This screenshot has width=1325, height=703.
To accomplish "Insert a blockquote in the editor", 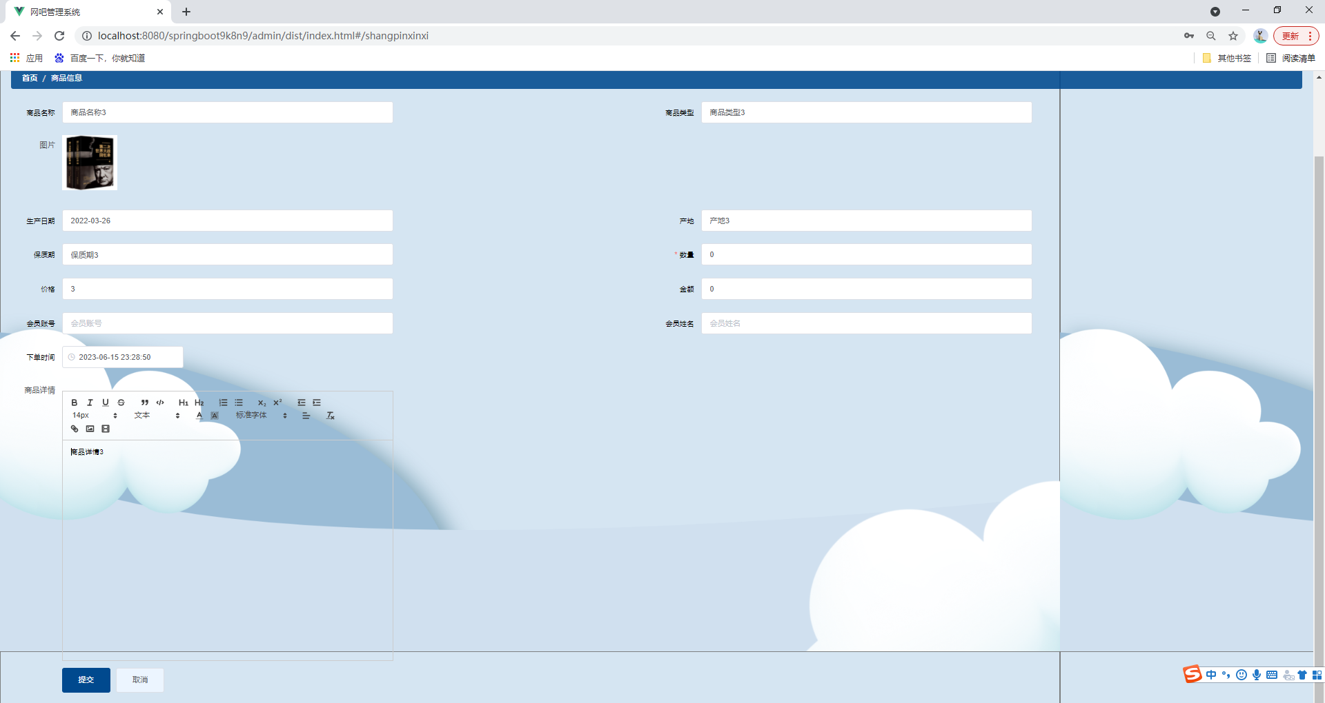I will click(145, 403).
